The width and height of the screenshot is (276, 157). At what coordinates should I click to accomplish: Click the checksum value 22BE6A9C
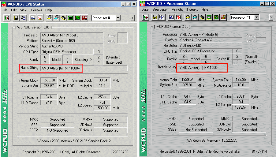point(121,152)
